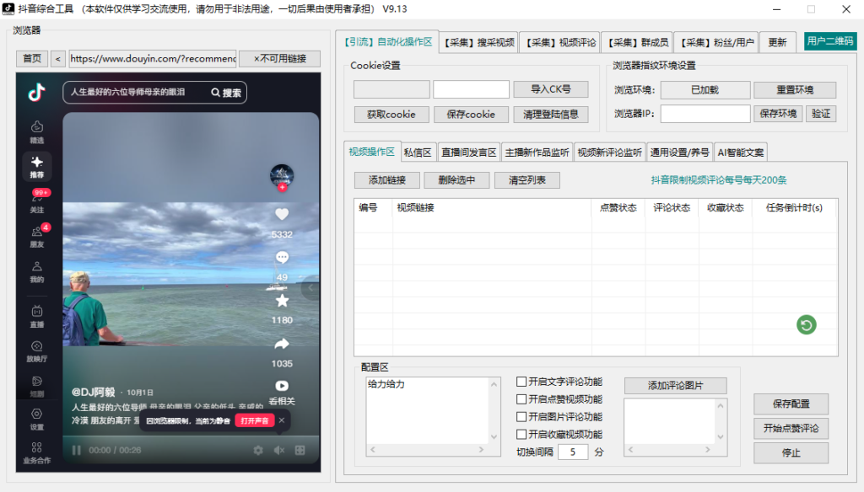Viewport: 864px width, 492px height.
Task: Click the green refresh circle icon
Action: (806, 324)
